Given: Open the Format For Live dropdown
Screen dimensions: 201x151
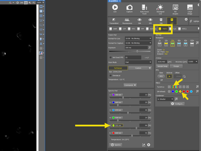Looking at the screenshot, I should pos(138,38).
